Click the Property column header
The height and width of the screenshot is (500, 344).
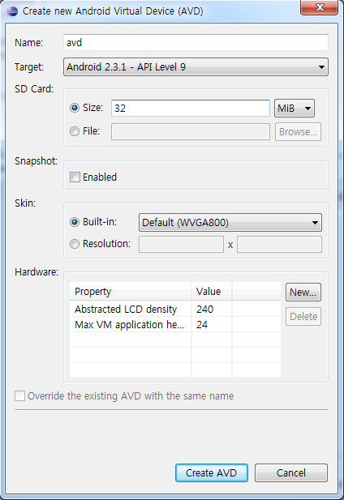pyautogui.click(x=130, y=292)
